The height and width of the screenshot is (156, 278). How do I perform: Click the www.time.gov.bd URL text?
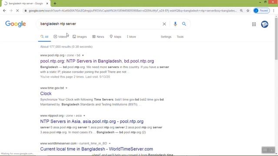click(52, 88)
